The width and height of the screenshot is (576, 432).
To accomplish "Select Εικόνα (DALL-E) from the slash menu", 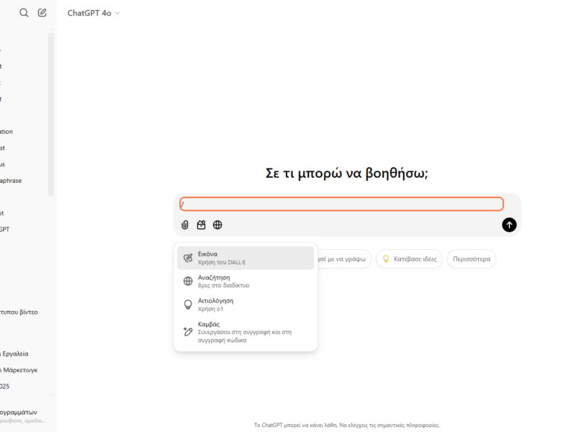I will (246, 258).
